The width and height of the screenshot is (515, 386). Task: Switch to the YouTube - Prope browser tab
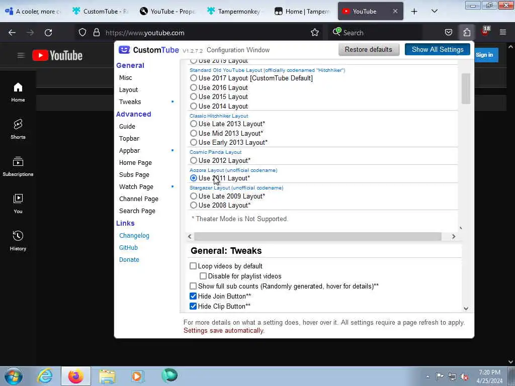coord(167,12)
